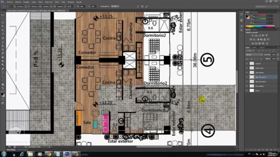Add a Color Balance adjustment
This screenshot has height=157, width=280.
[x=254, y=40]
